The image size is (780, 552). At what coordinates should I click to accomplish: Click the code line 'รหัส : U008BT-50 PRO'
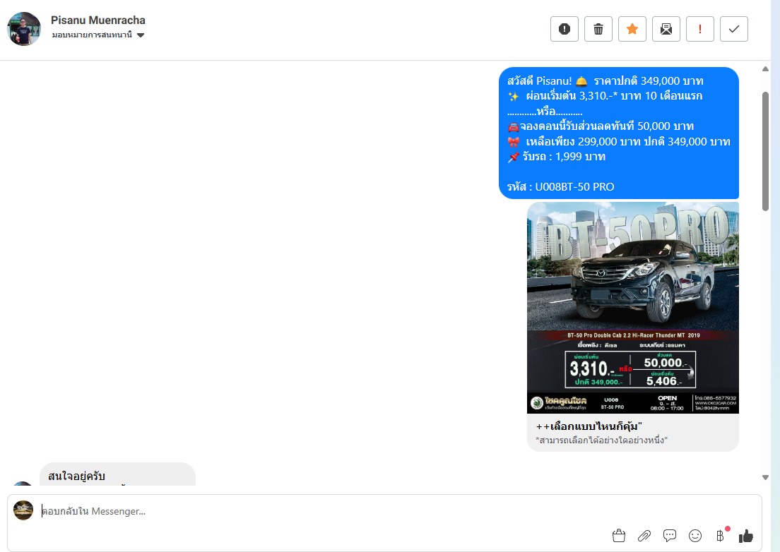(561, 187)
